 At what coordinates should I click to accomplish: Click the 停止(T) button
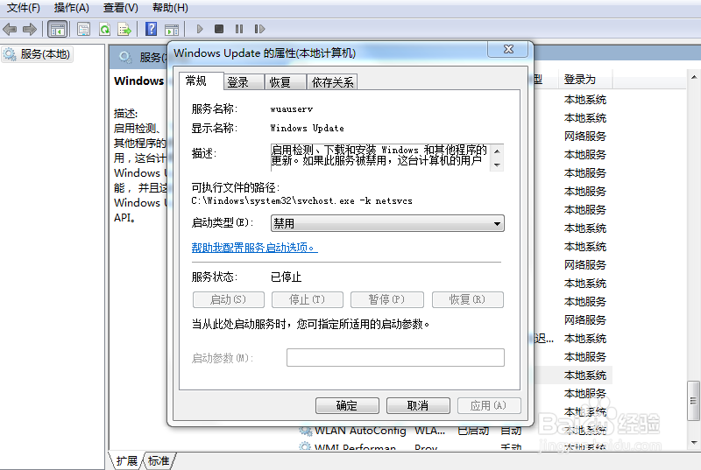(308, 299)
